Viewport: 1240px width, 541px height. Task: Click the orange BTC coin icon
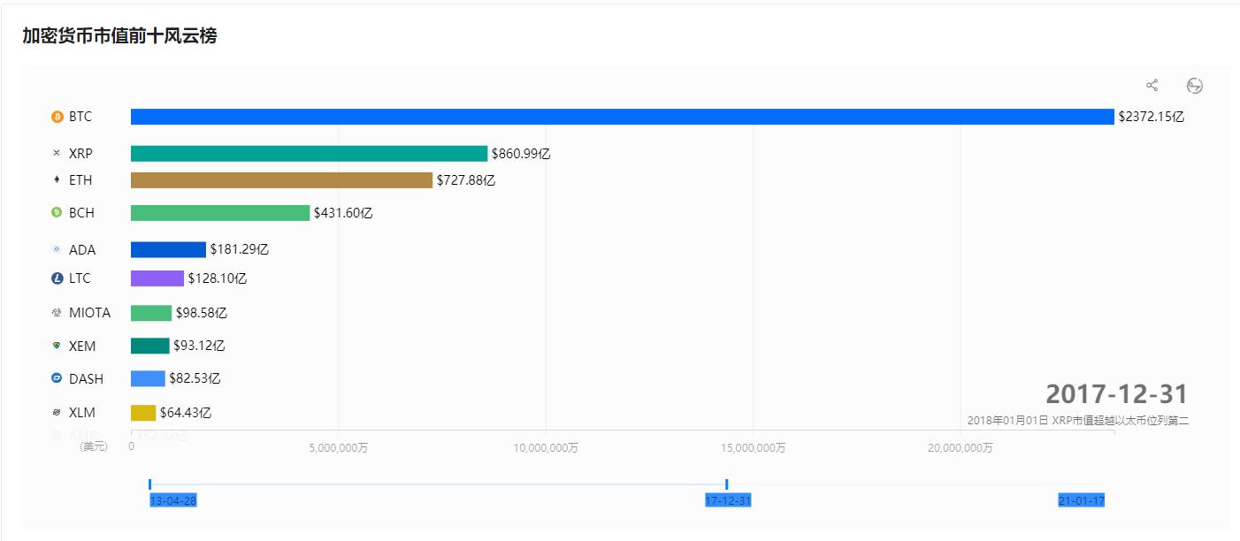(57, 117)
